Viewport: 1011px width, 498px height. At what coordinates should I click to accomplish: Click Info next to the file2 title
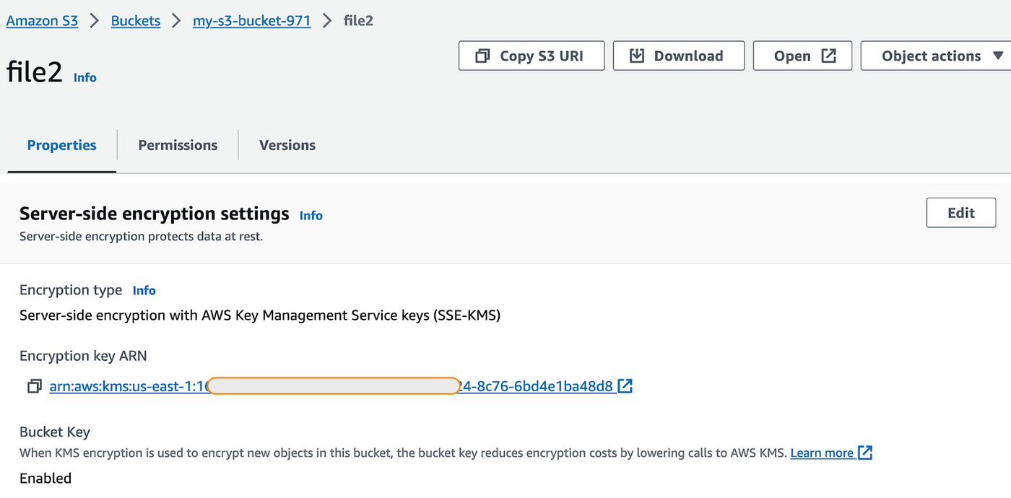(84, 77)
